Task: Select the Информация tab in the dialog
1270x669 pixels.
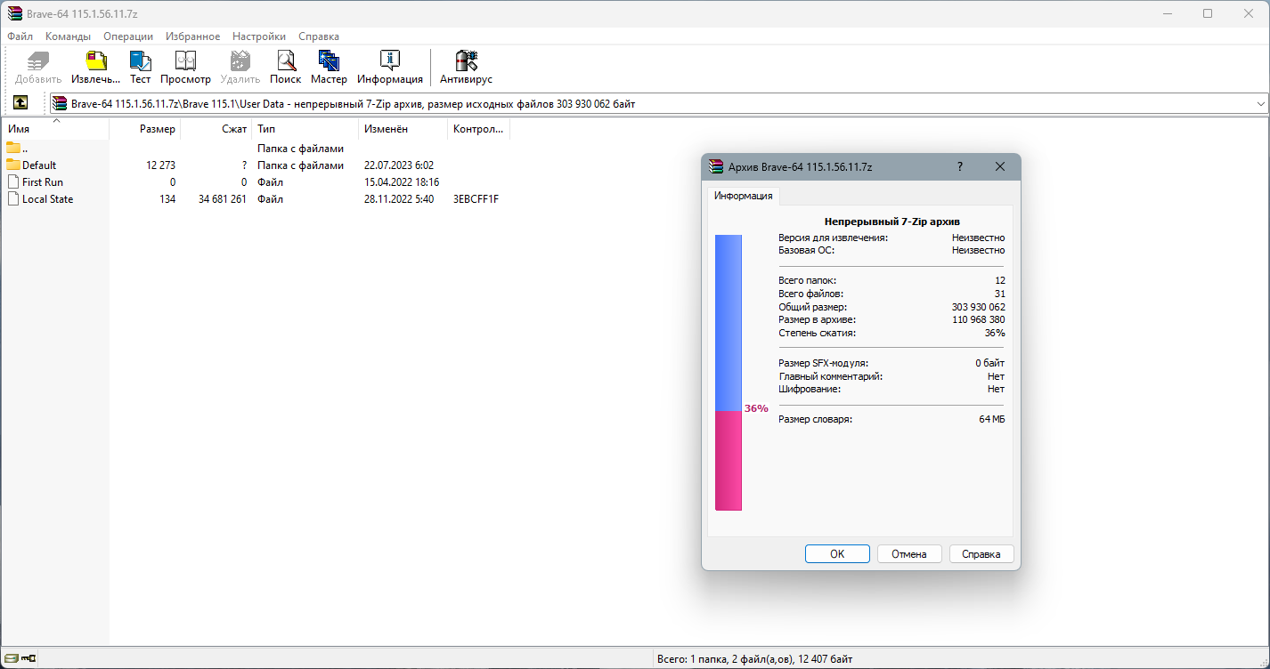Action: (744, 196)
